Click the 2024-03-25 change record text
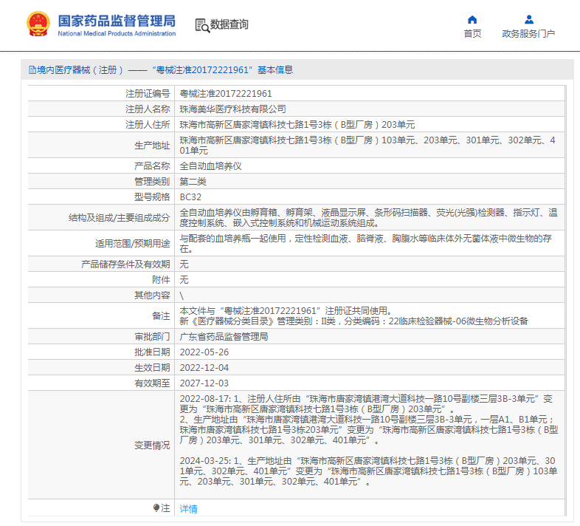 pyautogui.click(x=368, y=471)
